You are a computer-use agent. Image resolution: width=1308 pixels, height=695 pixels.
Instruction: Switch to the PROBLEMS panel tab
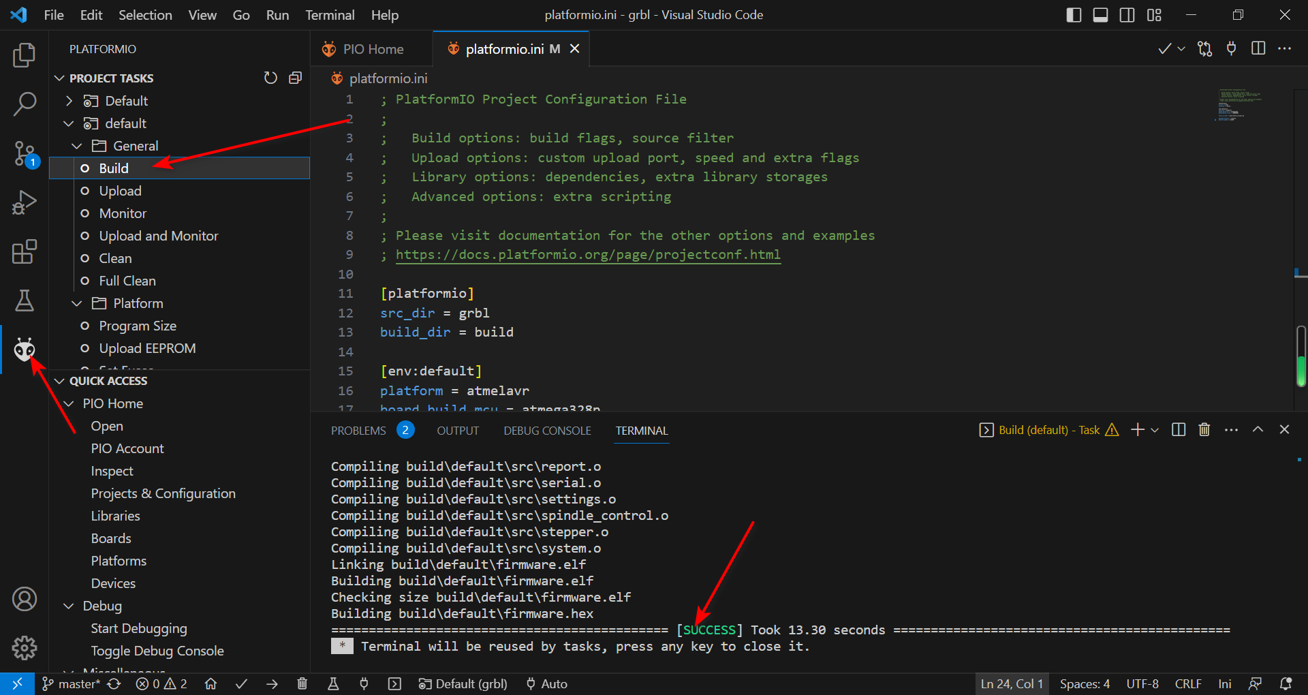[x=358, y=431]
